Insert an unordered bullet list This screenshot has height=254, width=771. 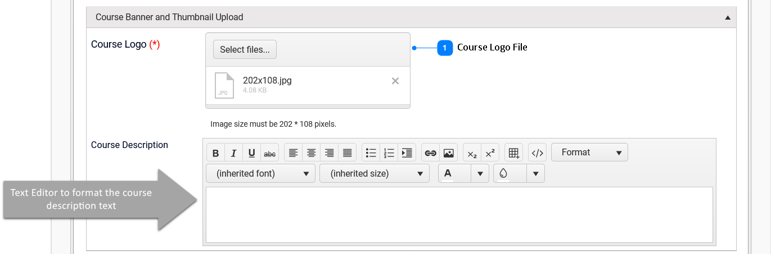pos(371,153)
